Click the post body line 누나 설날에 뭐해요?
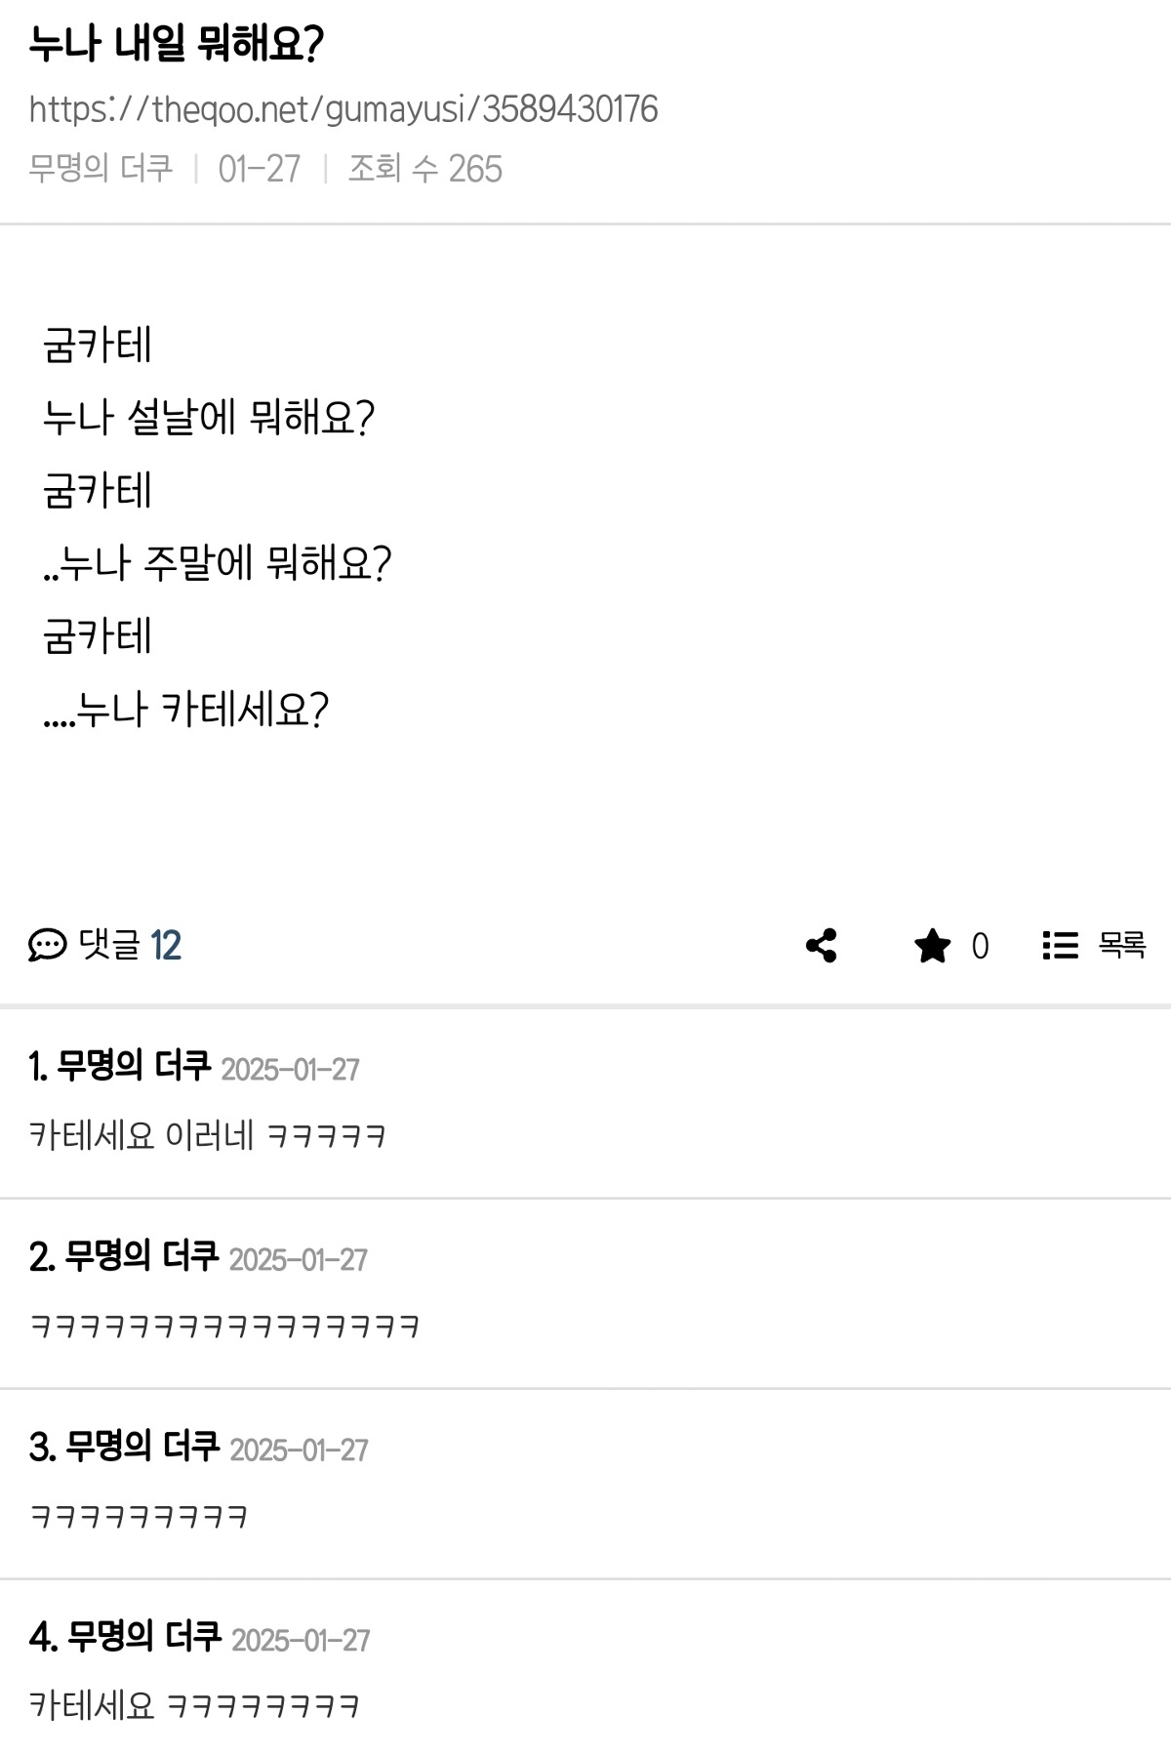The image size is (1171, 1755). 208,418
